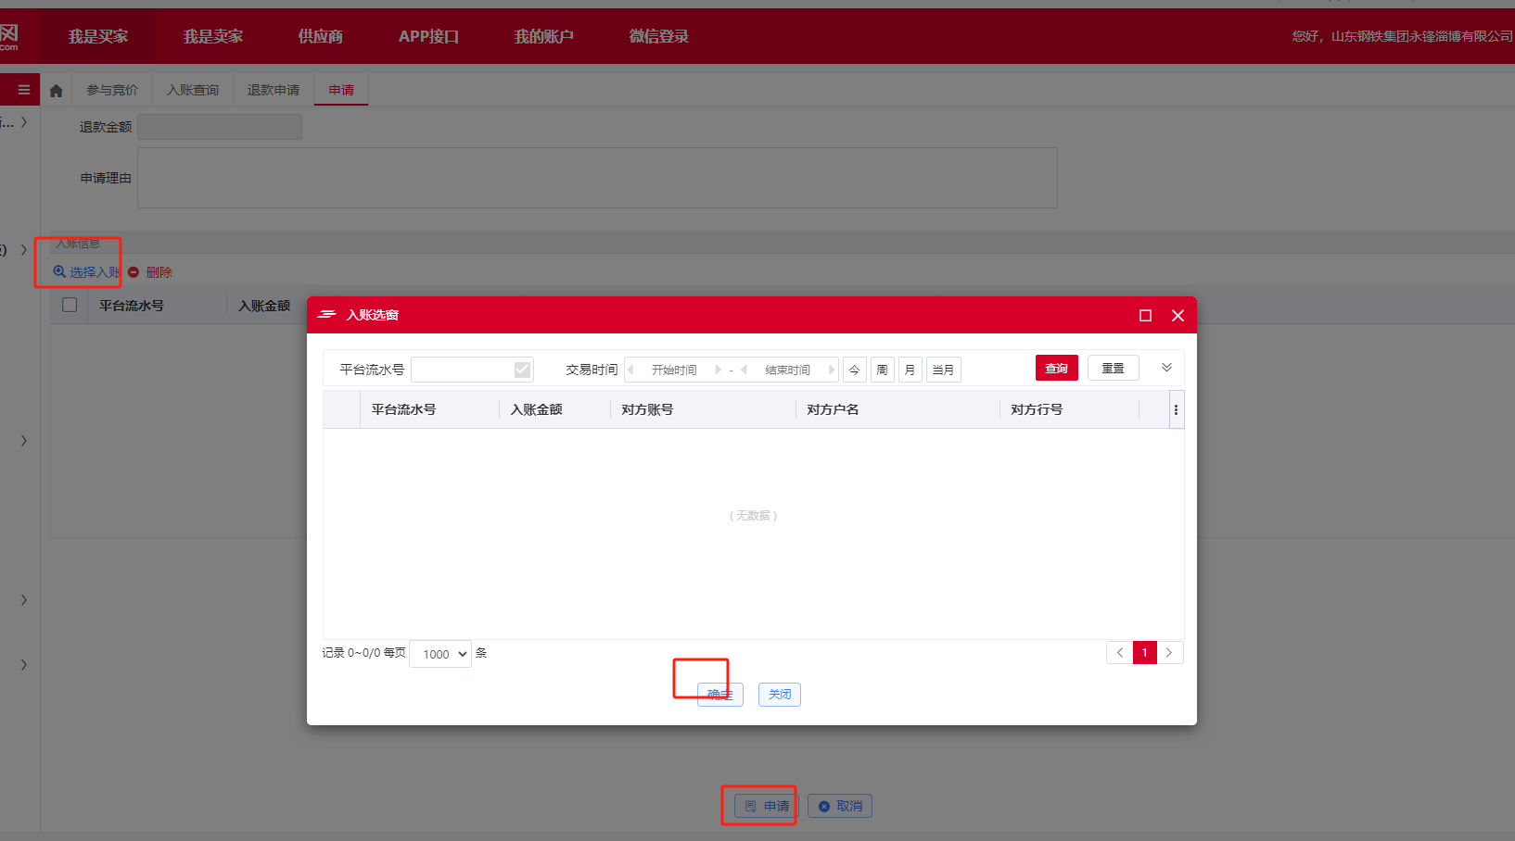Toggle the hamburger sidebar menu

coord(23,90)
